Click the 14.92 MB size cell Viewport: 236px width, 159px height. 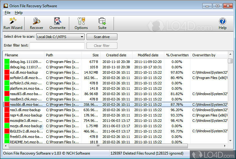point(91,72)
